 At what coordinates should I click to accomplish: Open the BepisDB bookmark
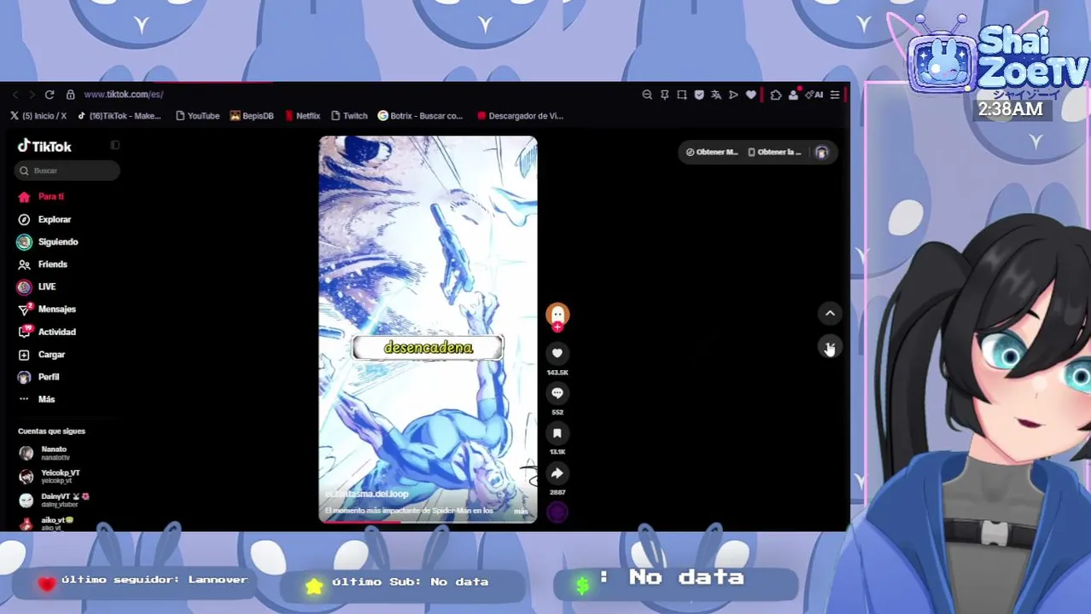(x=252, y=116)
